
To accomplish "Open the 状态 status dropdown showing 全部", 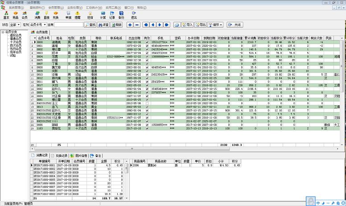I will (15, 24).
